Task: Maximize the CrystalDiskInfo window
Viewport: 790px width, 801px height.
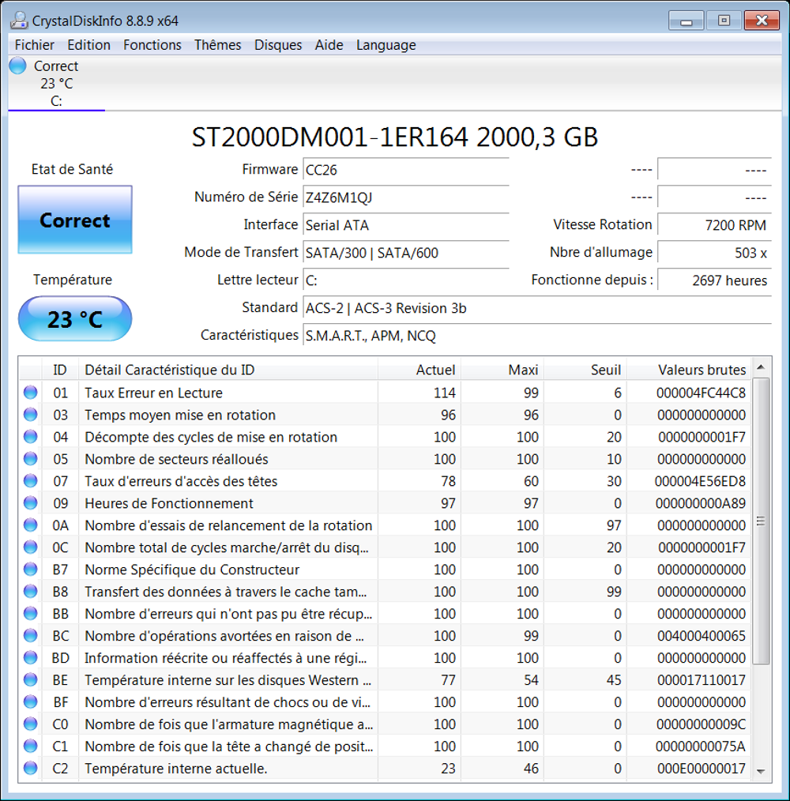Action: (724, 21)
